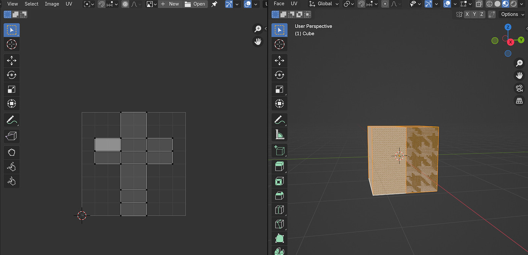Select the Annotate tool in the UV editor
The image size is (528, 255).
pyautogui.click(x=11, y=120)
